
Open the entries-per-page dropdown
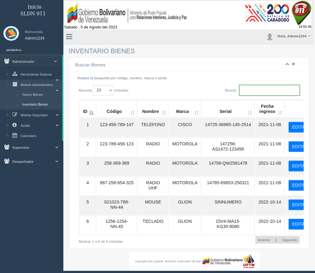103,90
